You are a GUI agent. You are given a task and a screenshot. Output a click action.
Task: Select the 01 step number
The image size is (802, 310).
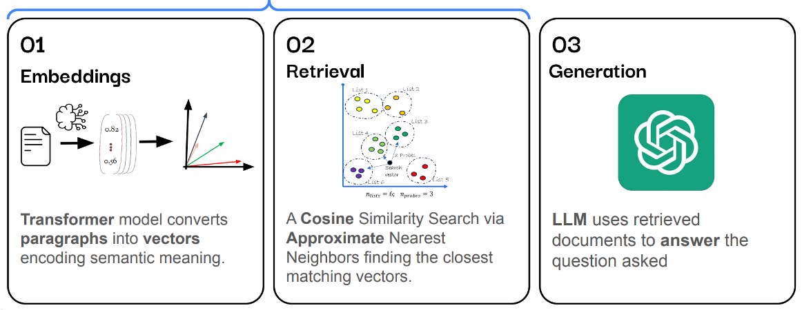point(32,45)
